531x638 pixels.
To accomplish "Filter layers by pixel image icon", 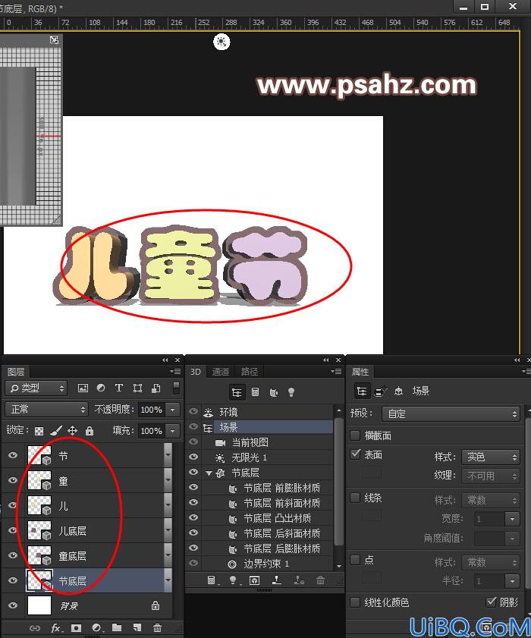I will click(83, 388).
